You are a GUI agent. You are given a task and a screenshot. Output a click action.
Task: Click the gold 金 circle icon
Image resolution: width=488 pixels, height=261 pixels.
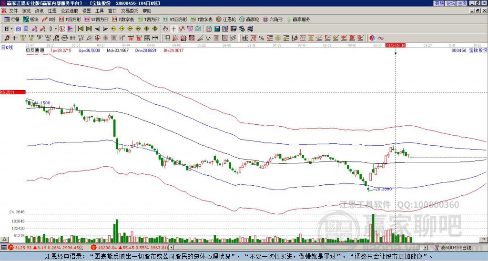point(278,38)
